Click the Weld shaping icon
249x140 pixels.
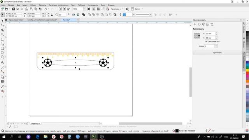[x=89, y=15]
